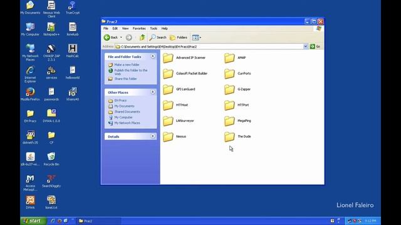Viewport: 401px width, 225px height.
Task: Toggle the Folders pane button
Action: pos(179,37)
